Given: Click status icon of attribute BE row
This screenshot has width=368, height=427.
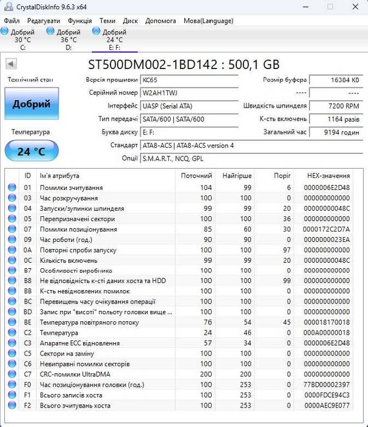Looking at the screenshot, I should pyautogui.click(x=12, y=322).
